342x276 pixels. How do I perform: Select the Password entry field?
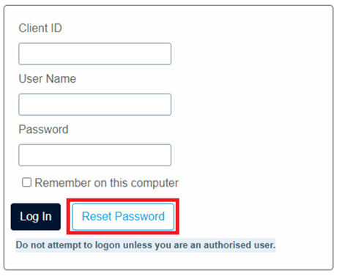tap(94, 155)
